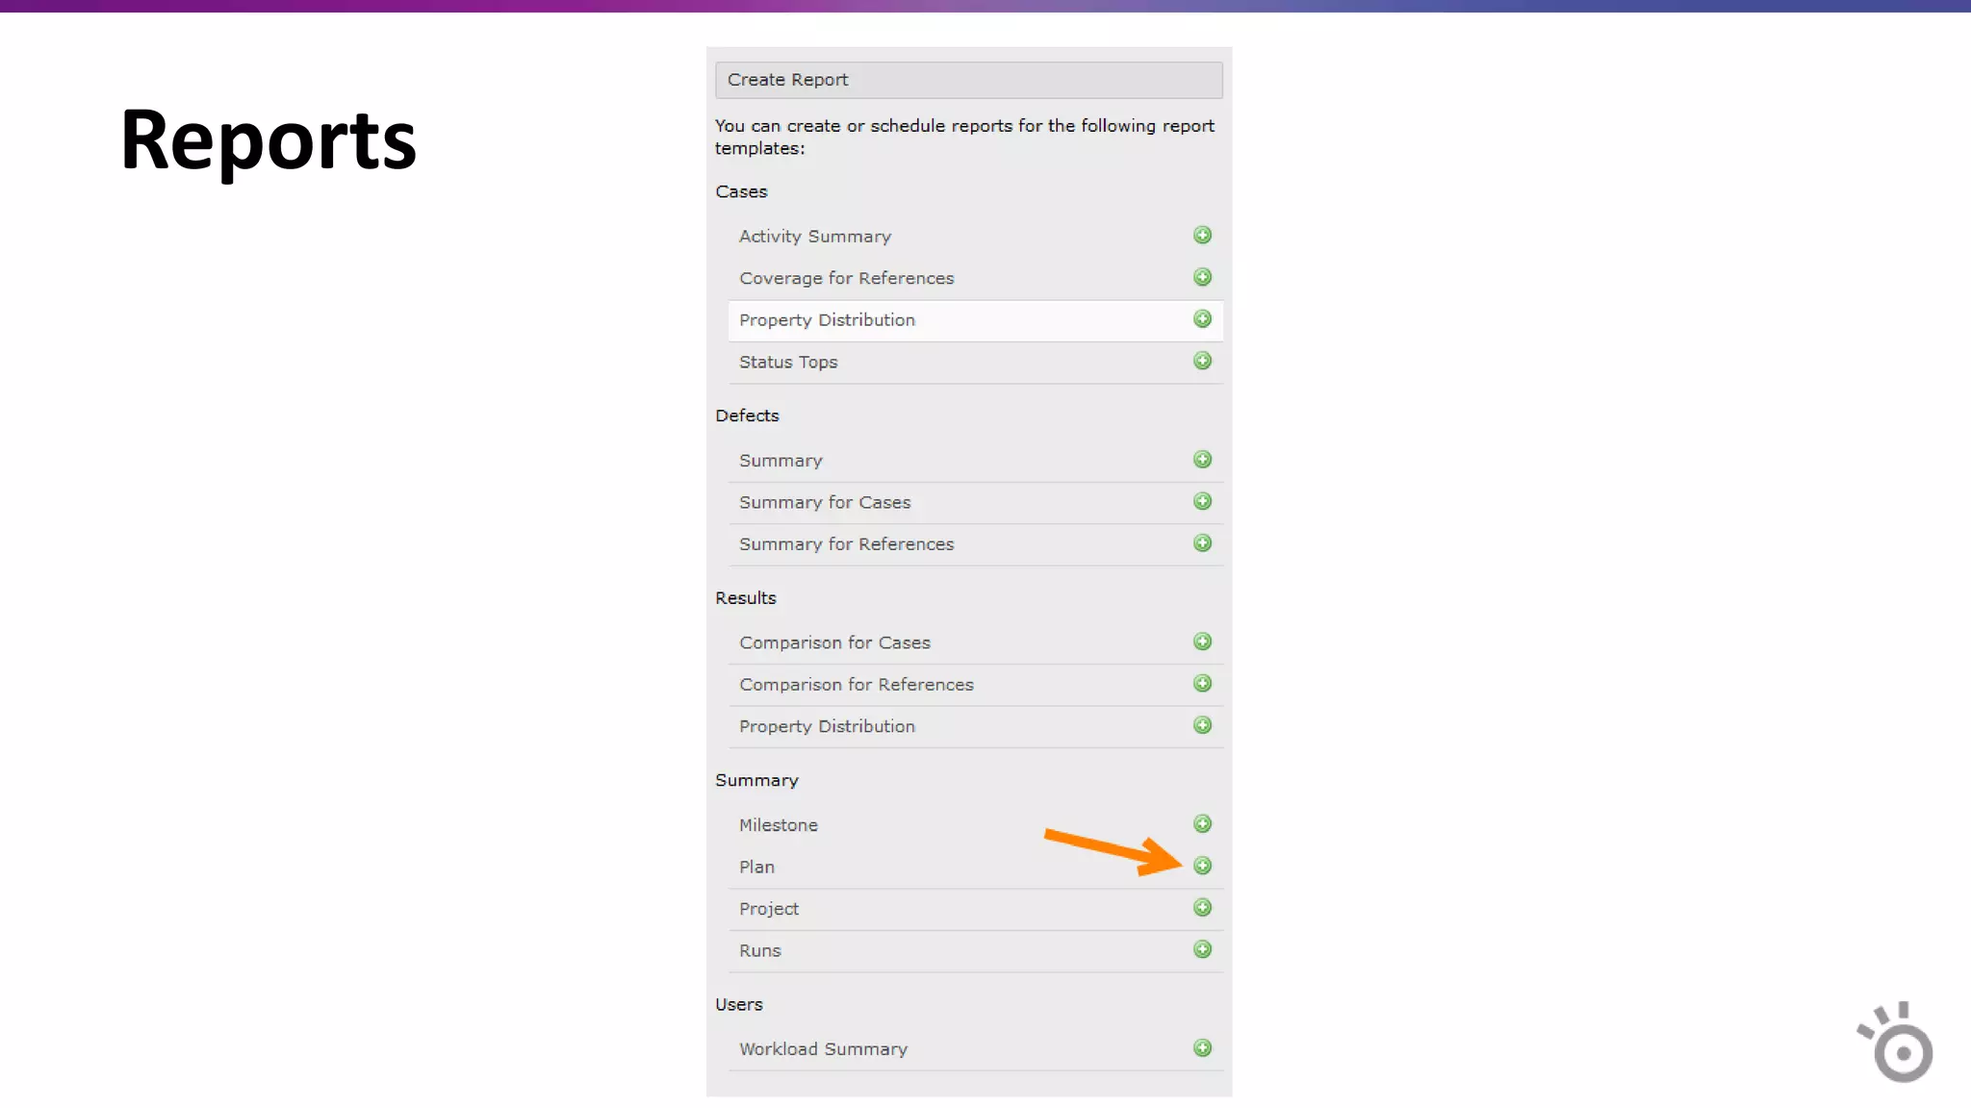Viewport: 1971px width, 1108px height.
Task: Click the plus icon beside Runs
Action: point(1202,950)
